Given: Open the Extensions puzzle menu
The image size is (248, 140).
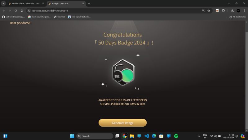Looking at the screenshot, I should (x=223, y=11).
